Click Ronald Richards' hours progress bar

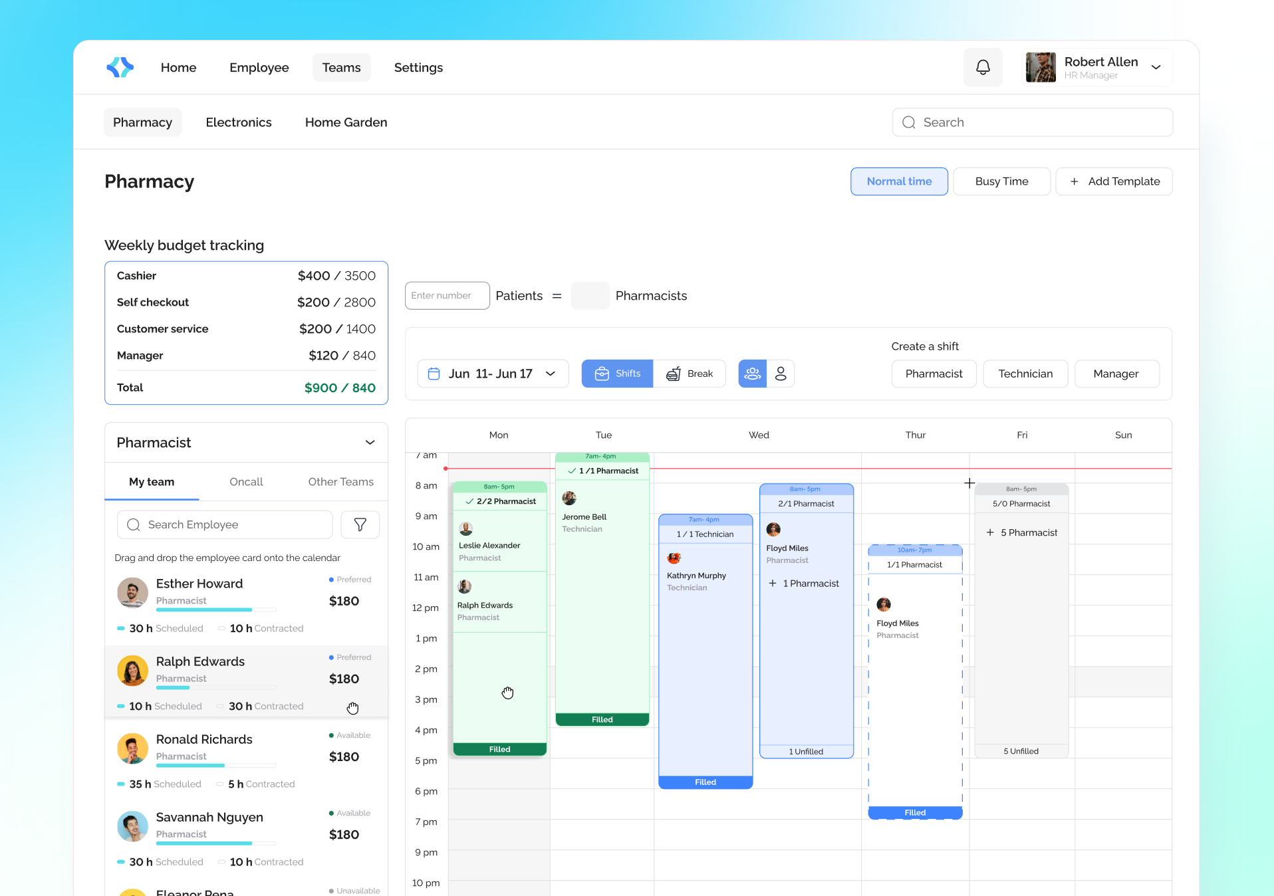(216, 766)
